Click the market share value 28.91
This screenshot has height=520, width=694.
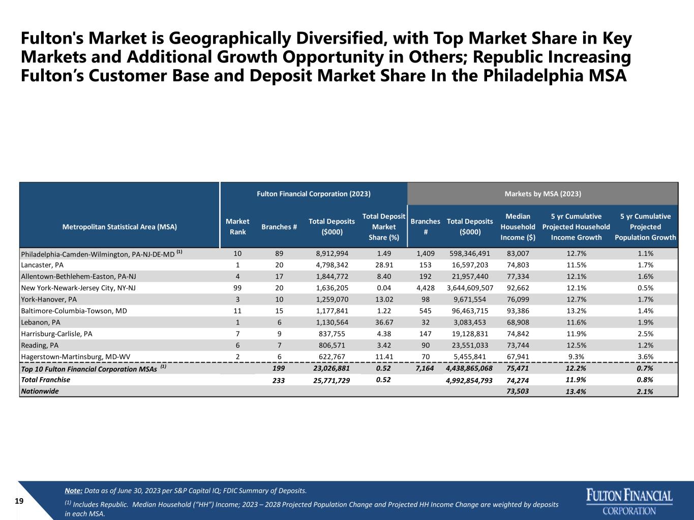pos(384,265)
